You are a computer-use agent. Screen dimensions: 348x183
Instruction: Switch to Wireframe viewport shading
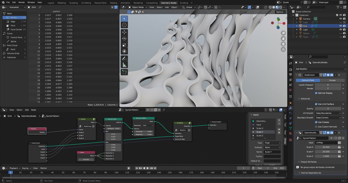pos(270,7)
